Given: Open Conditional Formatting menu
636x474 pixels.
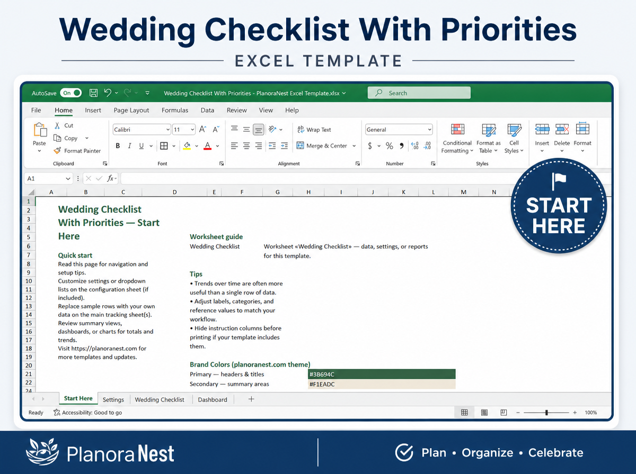Looking at the screenshot, I should [x=457, y=139].
